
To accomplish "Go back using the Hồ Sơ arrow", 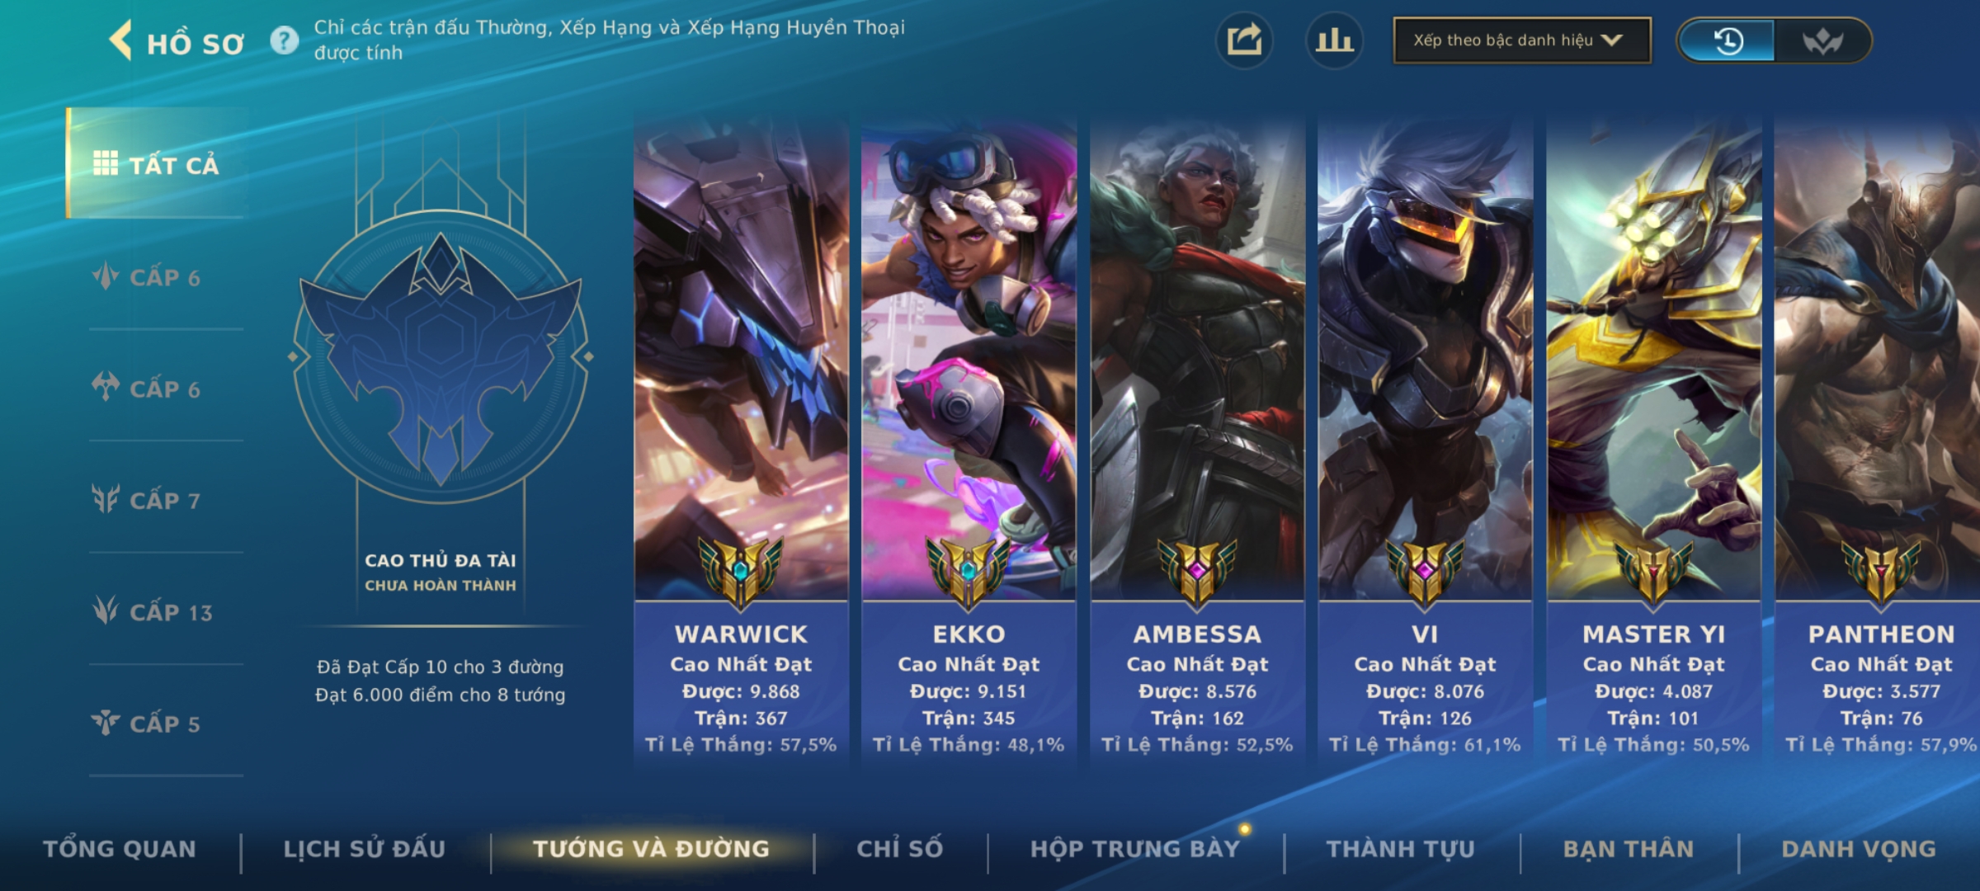I will 120,41.
